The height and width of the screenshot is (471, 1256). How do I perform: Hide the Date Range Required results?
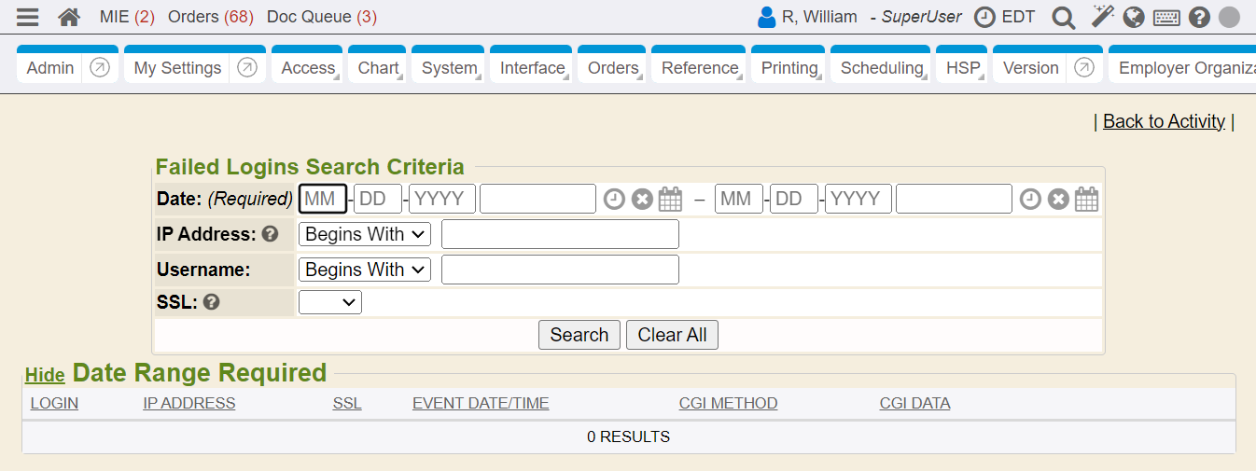45,375
